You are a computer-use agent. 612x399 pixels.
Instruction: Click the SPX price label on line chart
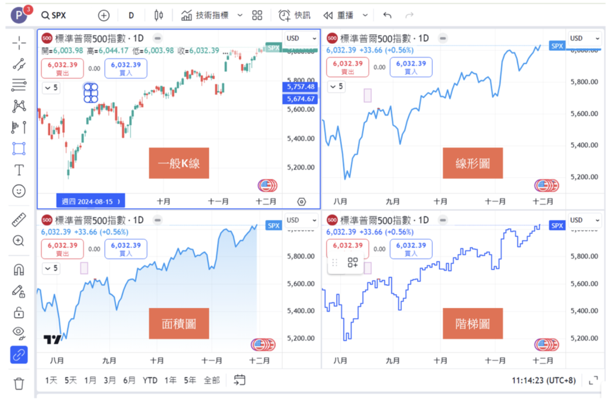click(557, 45)
